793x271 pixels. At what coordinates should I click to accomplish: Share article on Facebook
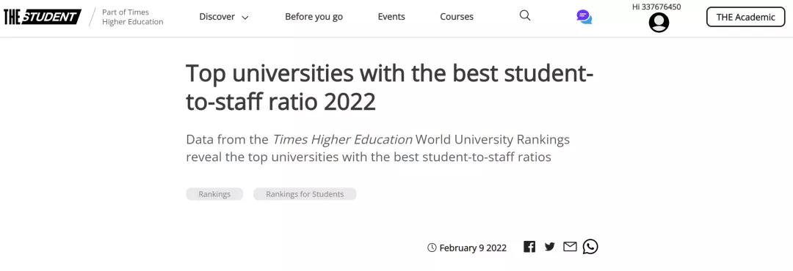529,247
